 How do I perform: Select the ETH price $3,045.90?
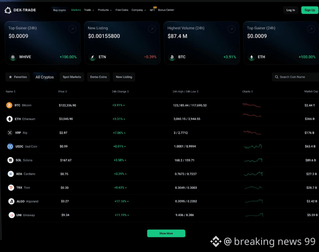pos(66,119)
